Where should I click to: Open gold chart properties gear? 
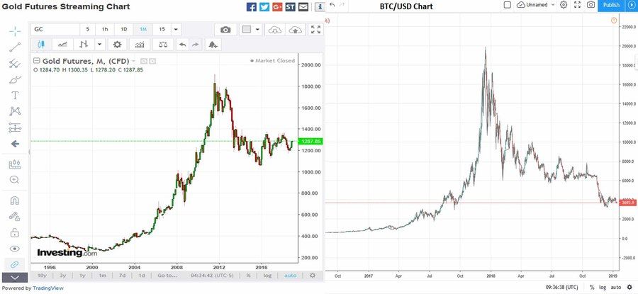(117, 45)
